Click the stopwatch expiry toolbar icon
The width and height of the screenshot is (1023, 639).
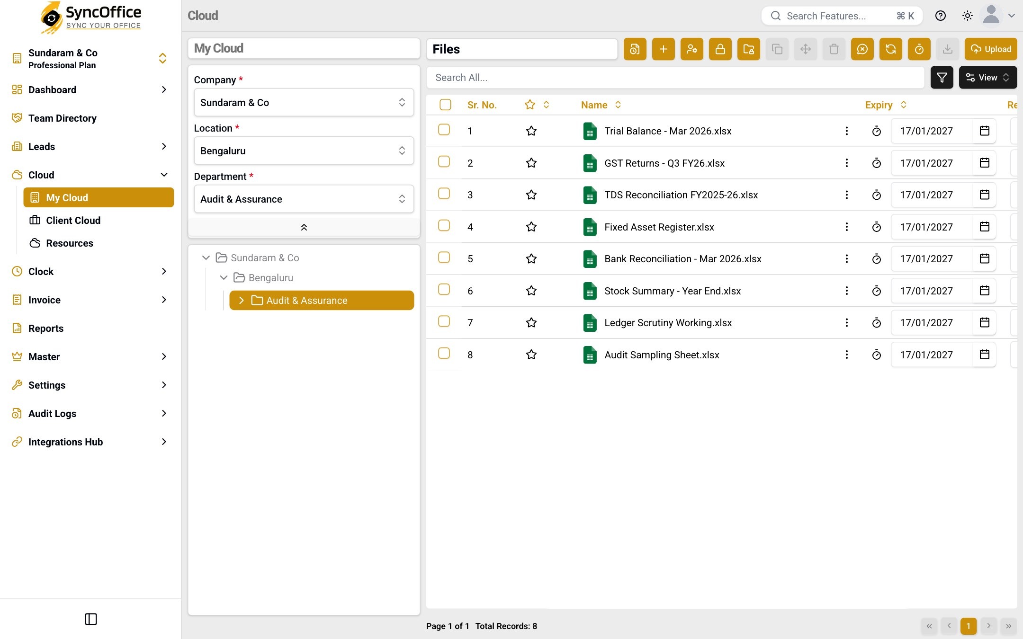click(919, 49)
